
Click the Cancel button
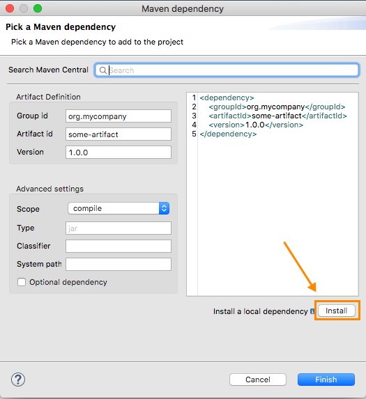pyautogui.click(x=258, y=380)
